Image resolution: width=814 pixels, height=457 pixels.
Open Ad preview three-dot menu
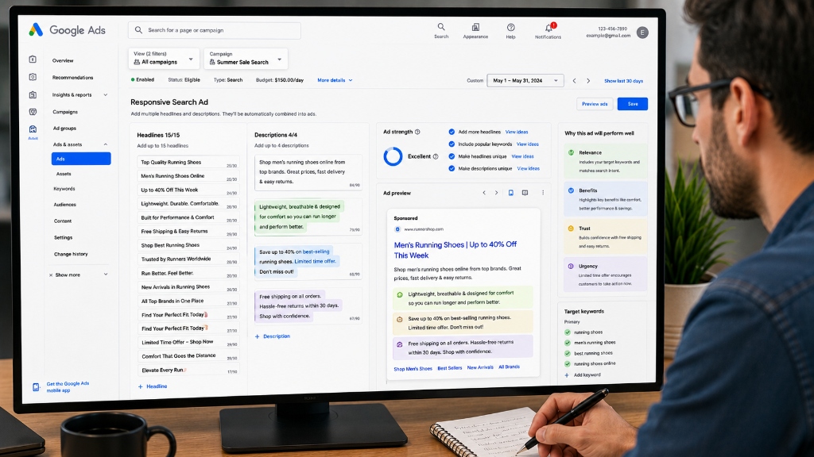(543, 193)
